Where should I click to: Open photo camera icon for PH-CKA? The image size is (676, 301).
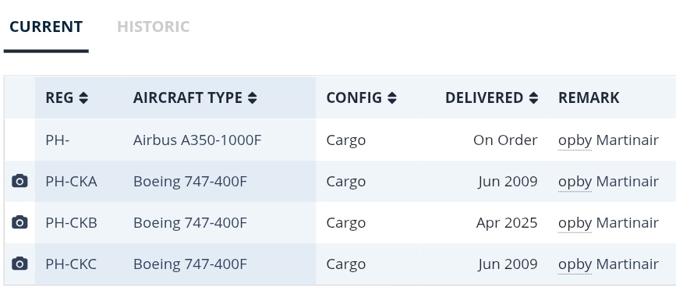click(19, 181)
